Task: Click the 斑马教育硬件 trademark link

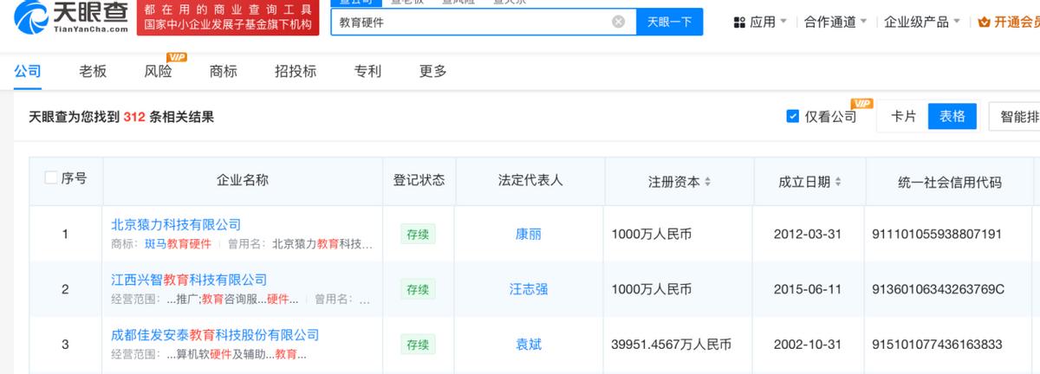Action: pyautogui.click(x=178, y=244)
